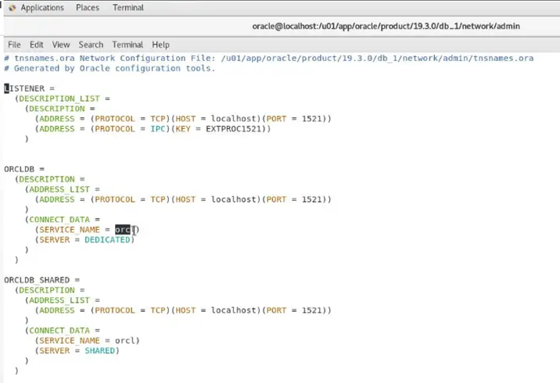Open the Applications menu
Screen dimensions: 560x383
41,8
